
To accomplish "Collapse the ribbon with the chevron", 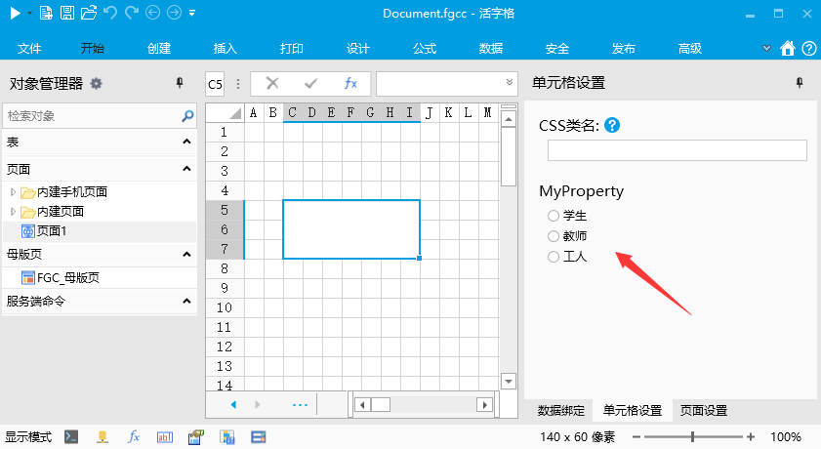I will tap(766, 48).
